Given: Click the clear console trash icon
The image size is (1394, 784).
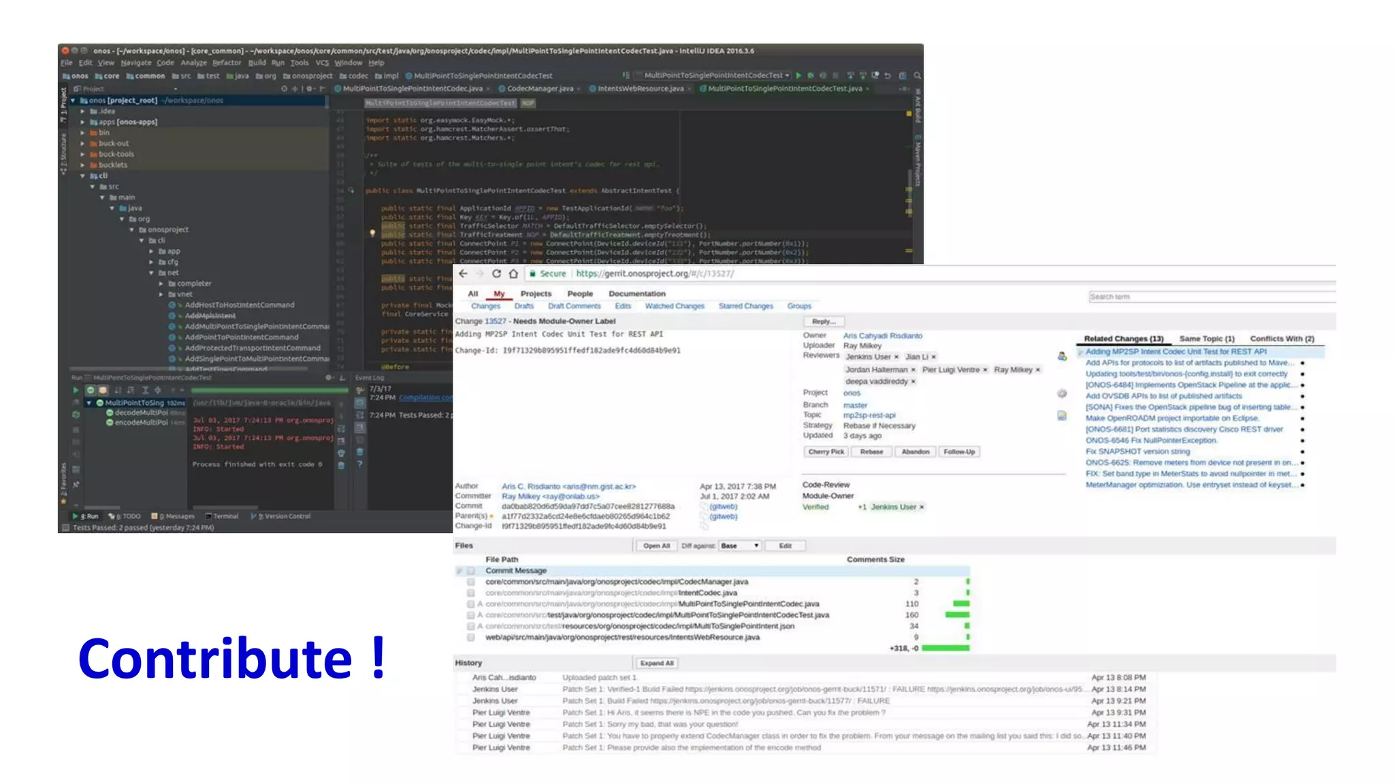Looking at the screenshot, I should 341,465.
